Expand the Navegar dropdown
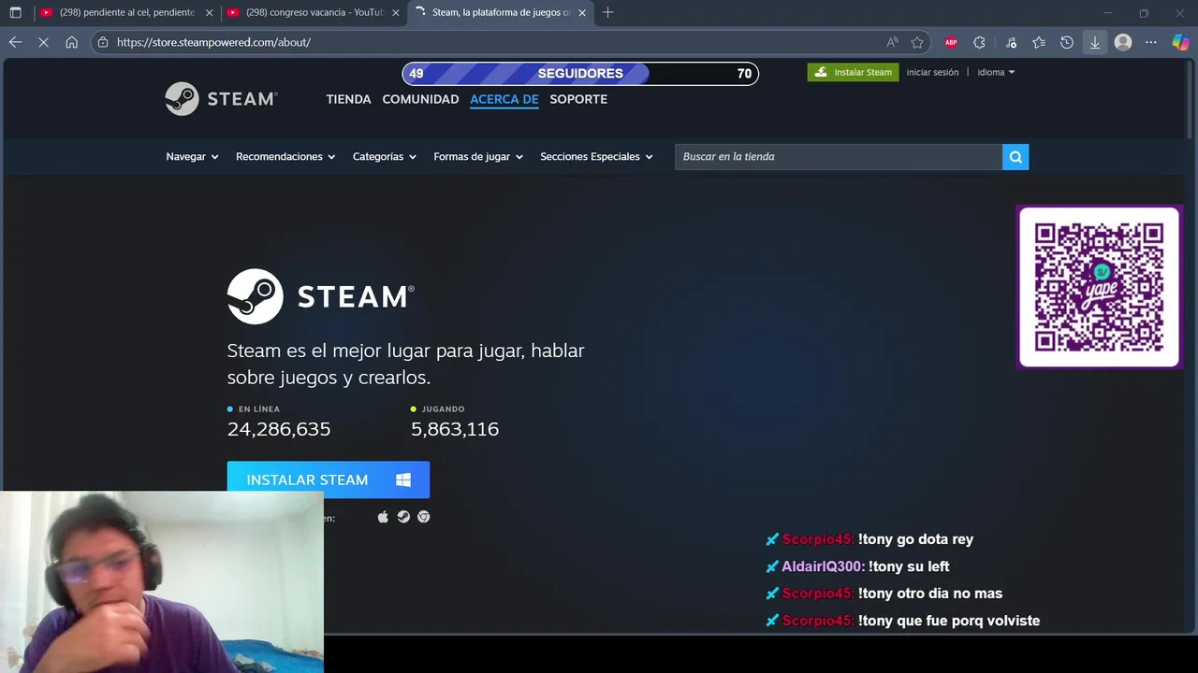The width and height of the screenshot is (1198, 673). (192, 157)
